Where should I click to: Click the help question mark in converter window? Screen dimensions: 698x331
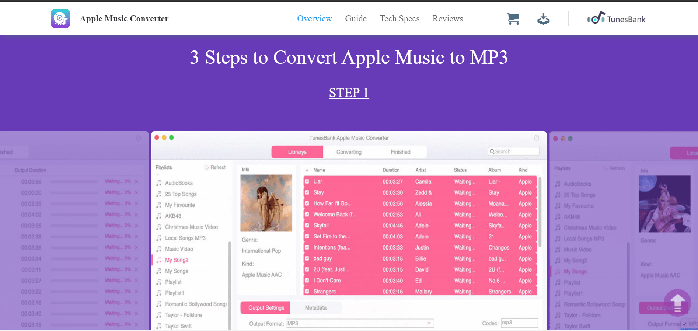[537, 138]
